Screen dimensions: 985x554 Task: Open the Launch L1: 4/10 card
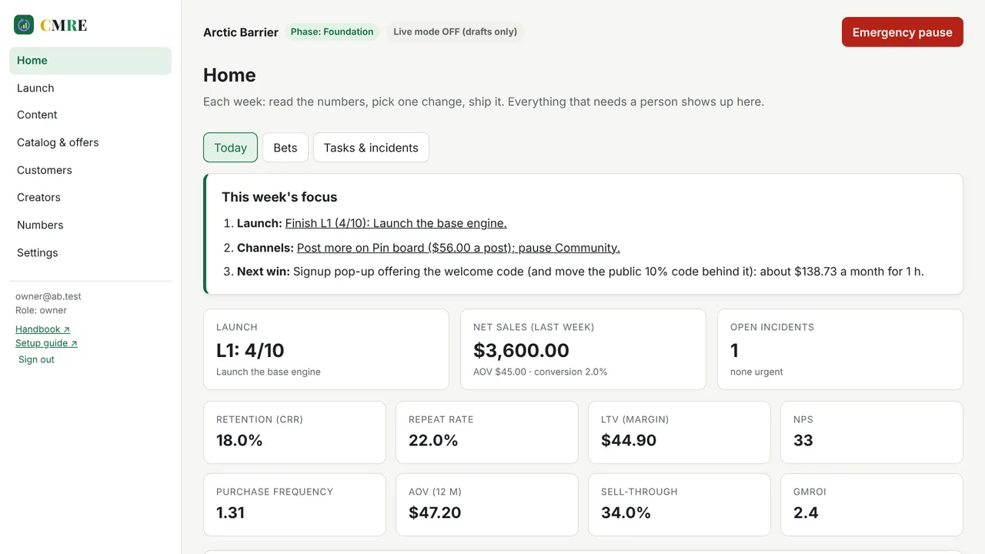(326, 349)
